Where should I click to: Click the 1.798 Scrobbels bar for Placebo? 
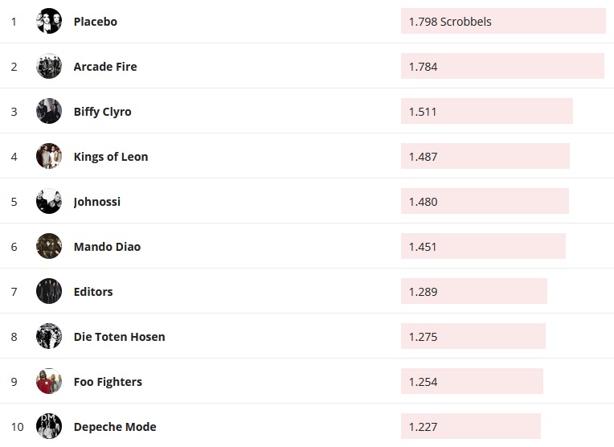coord(503,22)
